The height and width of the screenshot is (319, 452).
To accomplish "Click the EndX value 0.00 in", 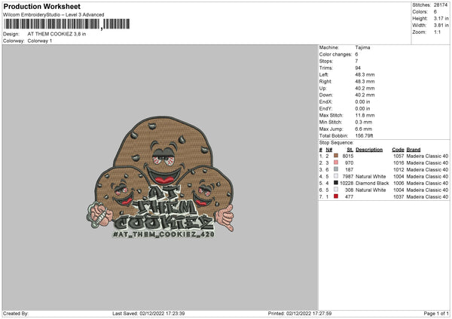I will coord(362,102).
